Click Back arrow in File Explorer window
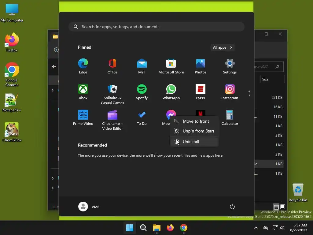The width and height of the screenshot is (313, 235). click(x=54, y=67)
